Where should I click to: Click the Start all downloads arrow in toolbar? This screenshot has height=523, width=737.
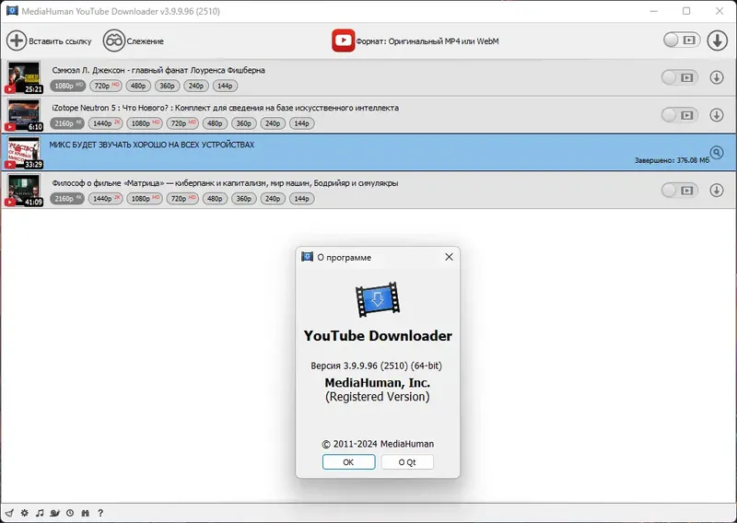pos(718,41)
